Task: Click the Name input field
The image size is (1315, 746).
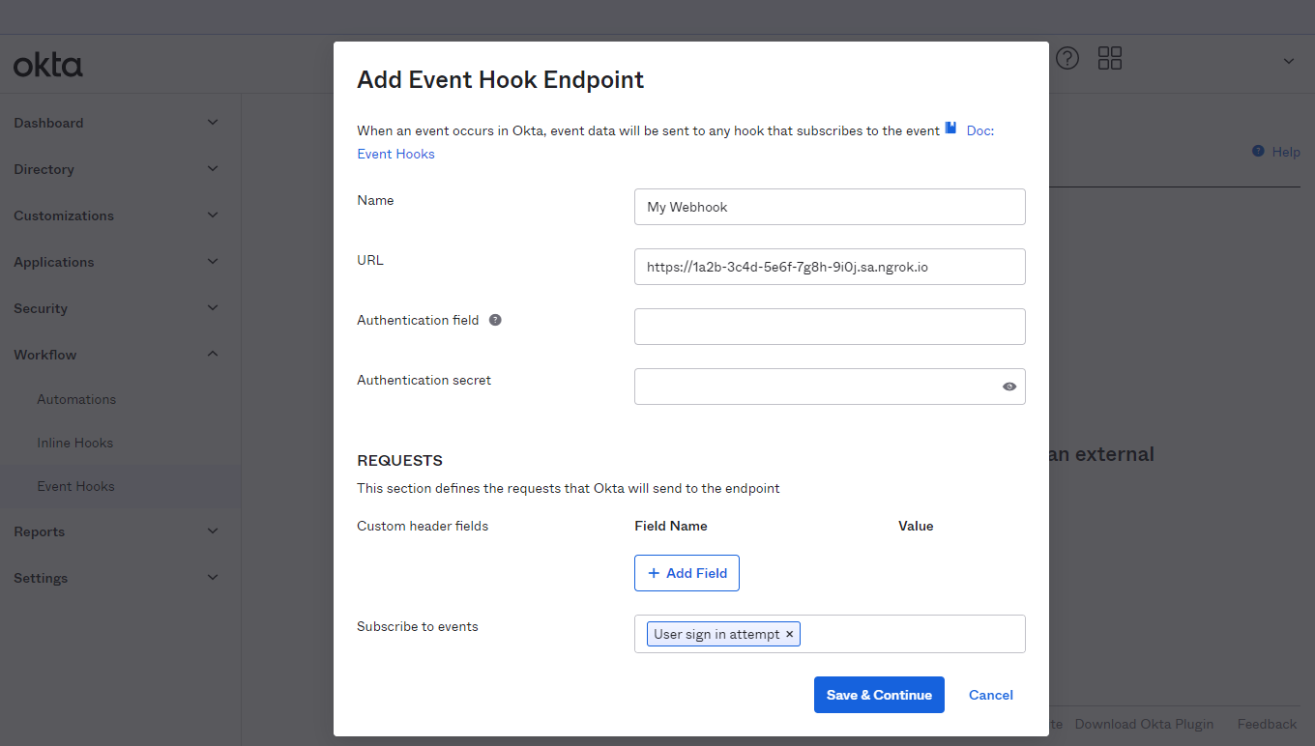Action: tap(829, 206)
